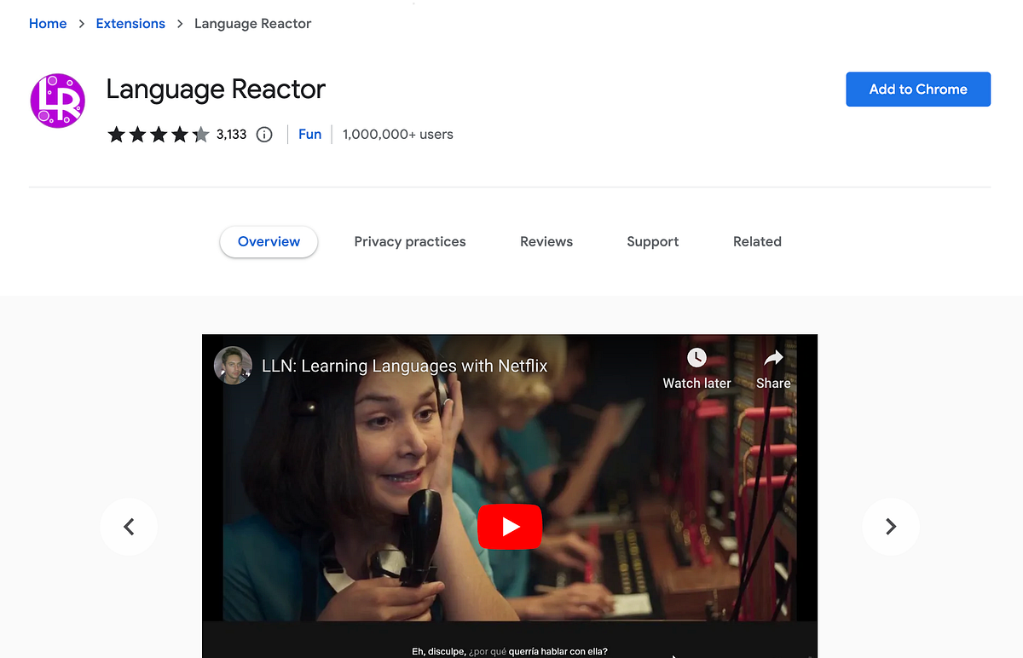Click the Language Reactor extension logo
This screenshot has height=658, width=1023.
57,101
